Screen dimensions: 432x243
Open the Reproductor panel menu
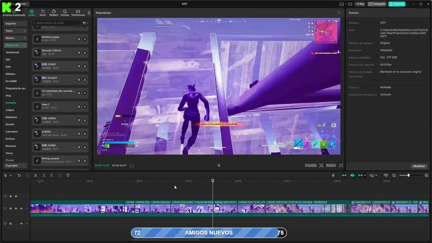click(x=339, y=13)
